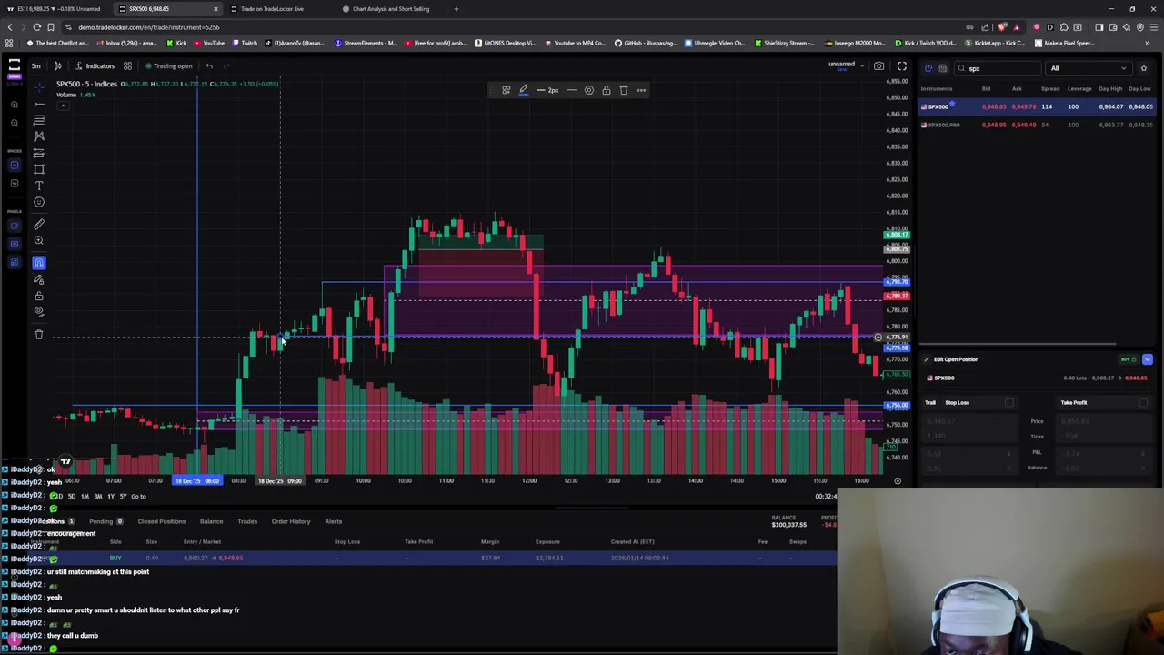This screenshot has height=655, width=1164.
Task: Toggle stay in drawing mode
Action: [39, 279]
